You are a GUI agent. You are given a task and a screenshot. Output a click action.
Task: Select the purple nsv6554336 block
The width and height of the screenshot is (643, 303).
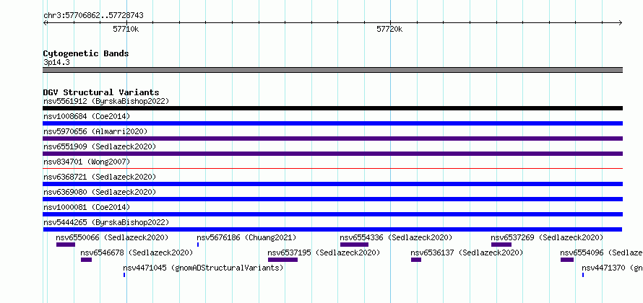click(x=354, y=245)
